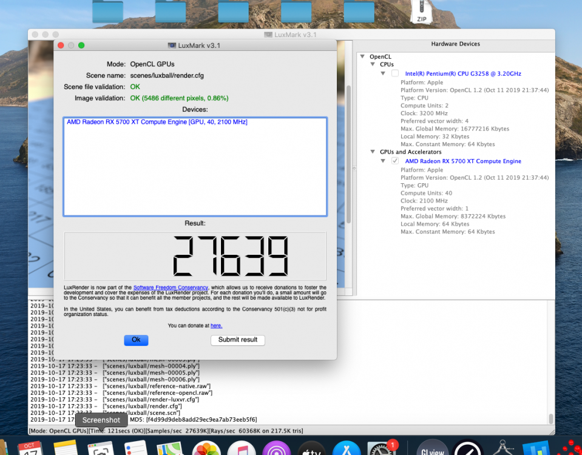
Task: Collapse Intel Pentium CPU details
Action: pyautogui.click(x=383, y=73)
